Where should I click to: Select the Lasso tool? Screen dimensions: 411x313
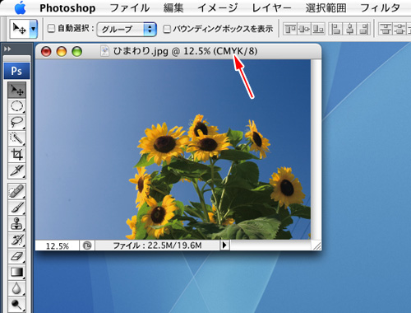16,122
